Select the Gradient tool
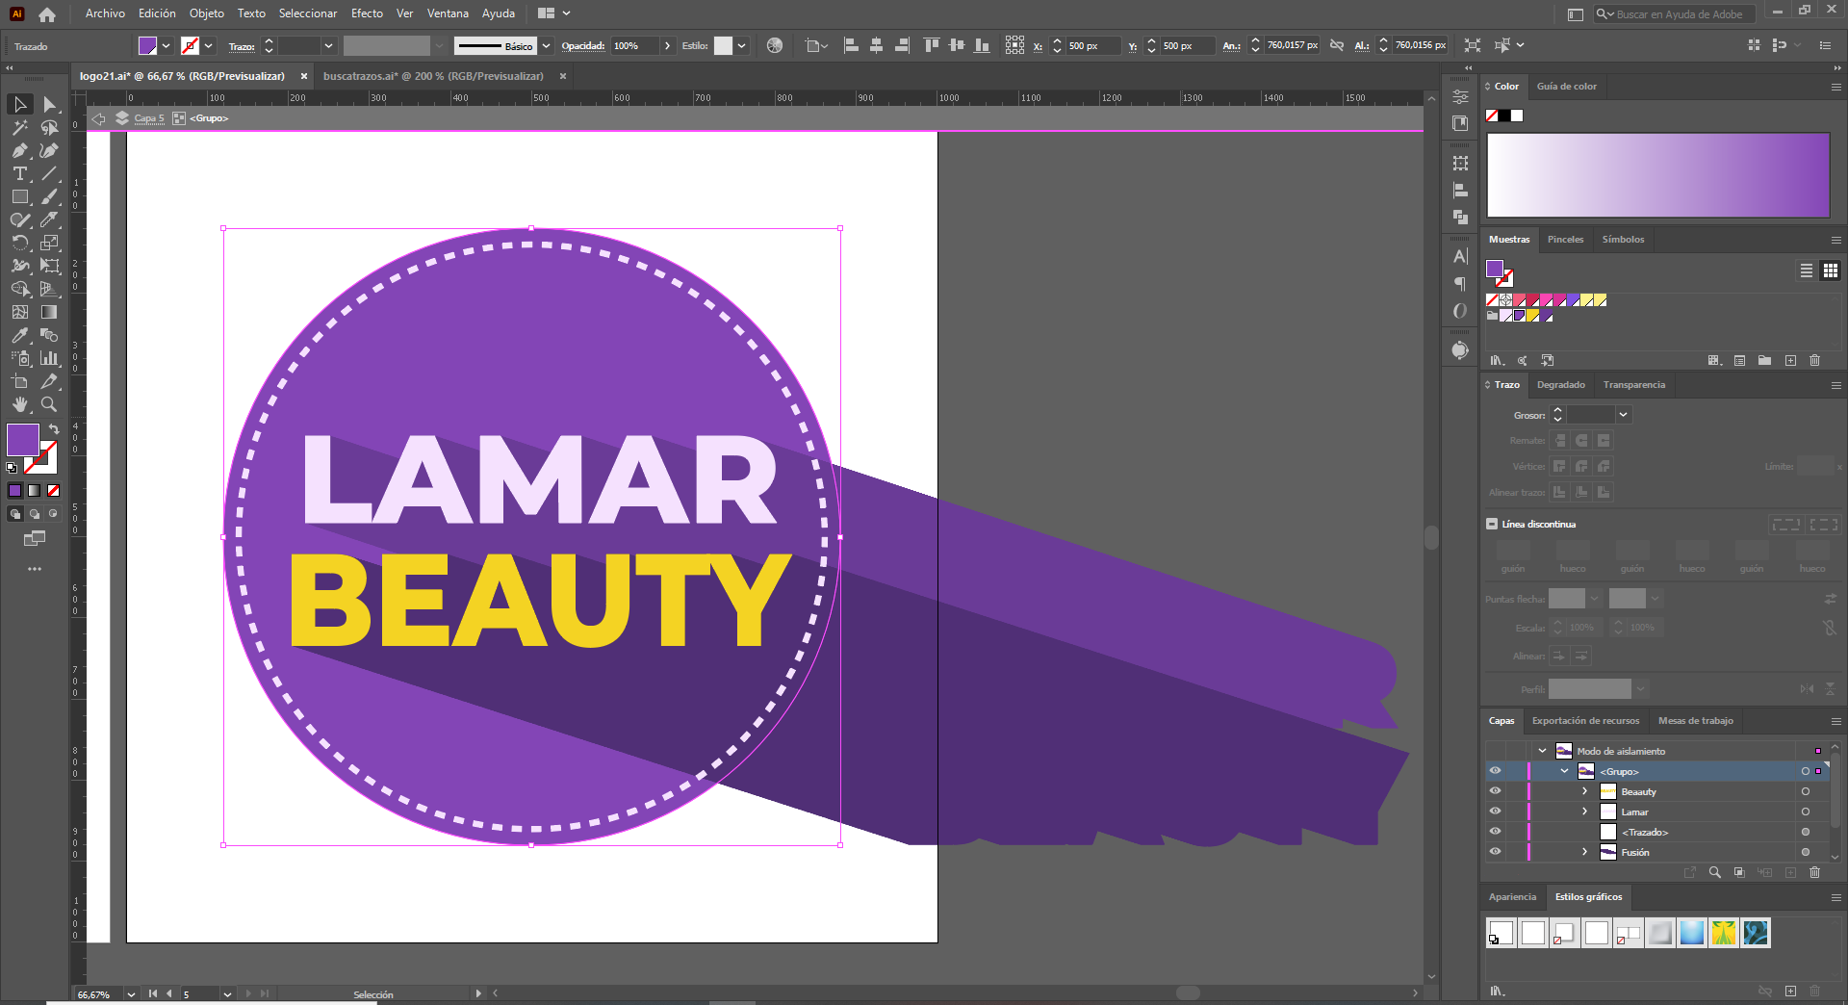 (x=49, y=312)
